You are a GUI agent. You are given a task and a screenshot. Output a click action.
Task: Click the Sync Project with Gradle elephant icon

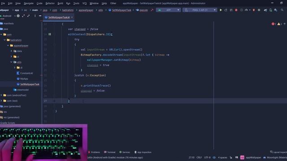click(x=265, y=10)
